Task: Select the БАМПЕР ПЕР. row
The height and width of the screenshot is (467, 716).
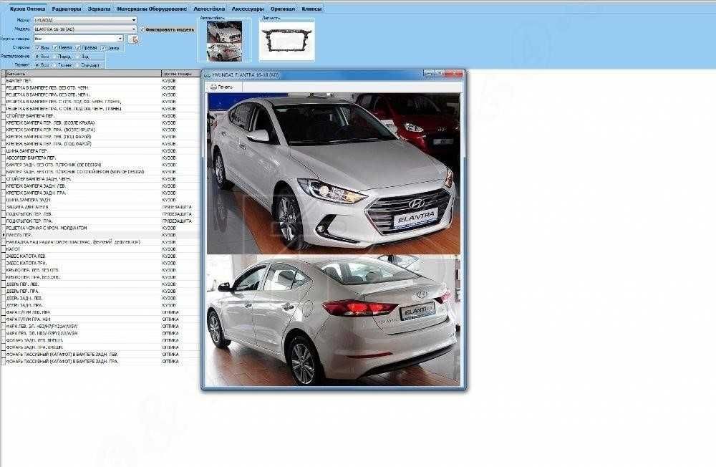Action: coord(102,80)
